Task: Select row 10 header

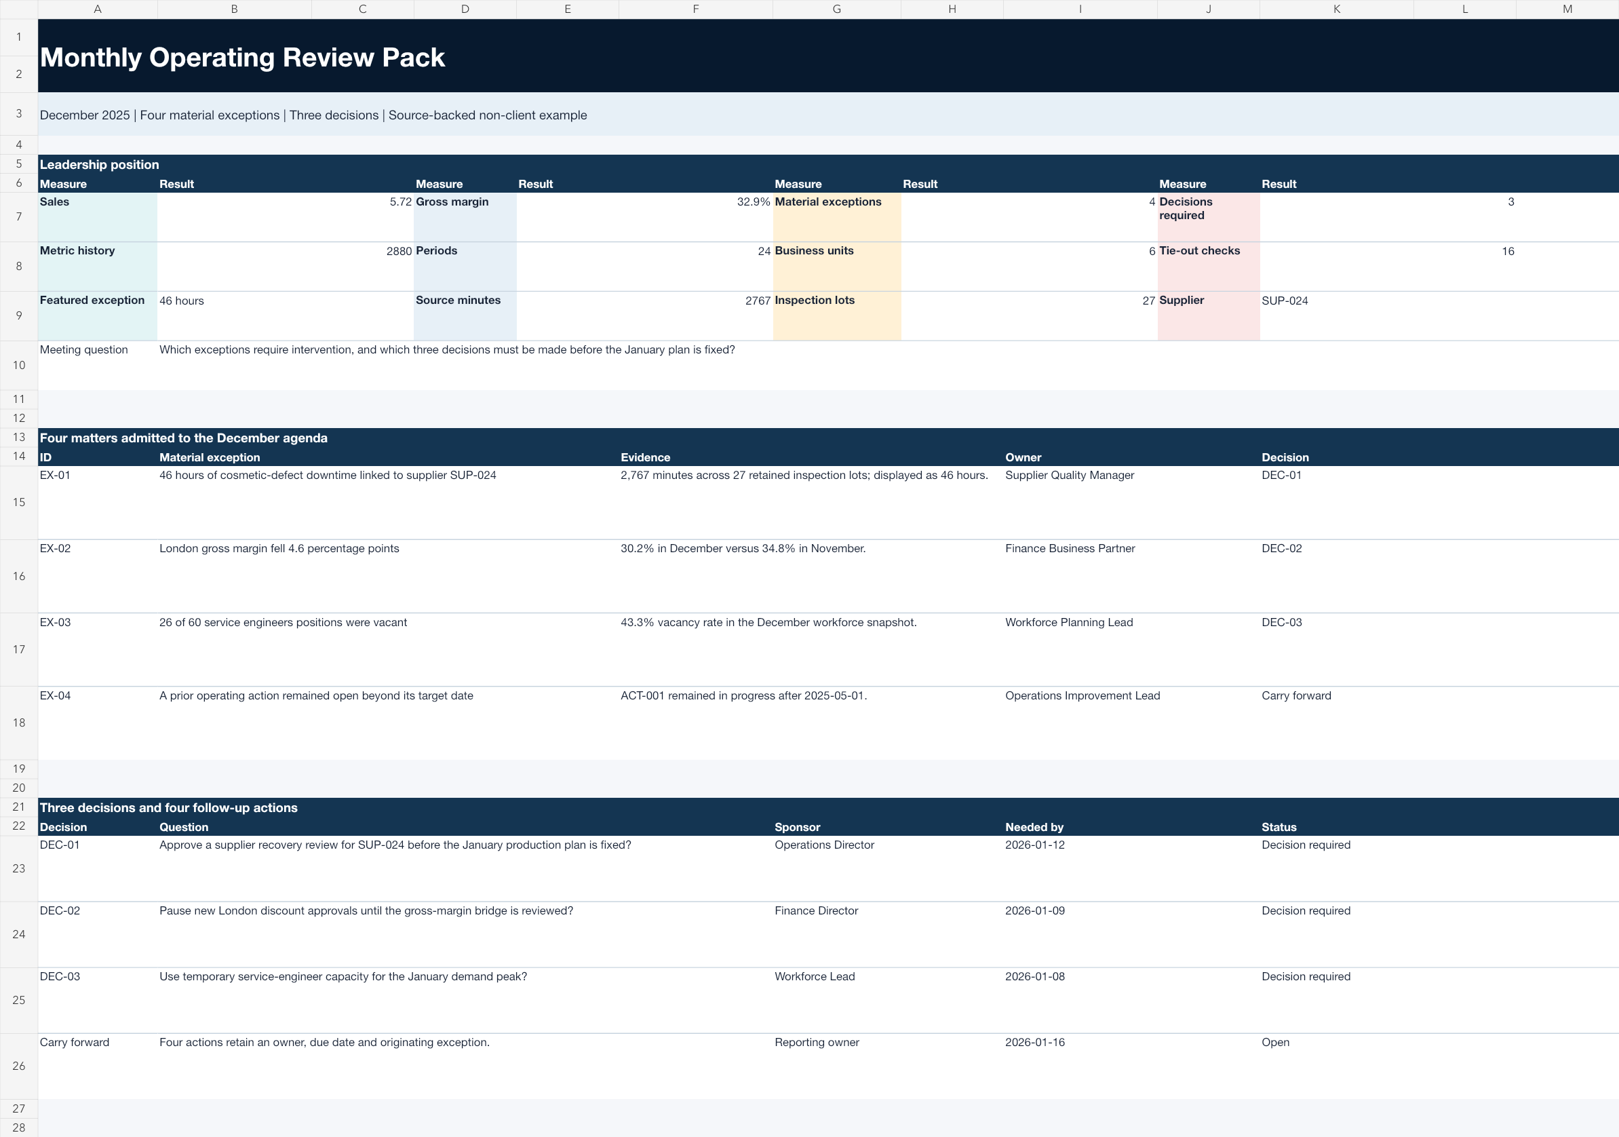Action: point(19,366)
